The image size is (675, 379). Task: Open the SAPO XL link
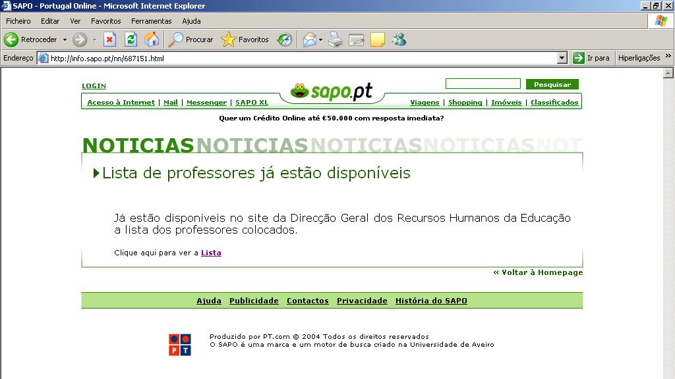252,102
